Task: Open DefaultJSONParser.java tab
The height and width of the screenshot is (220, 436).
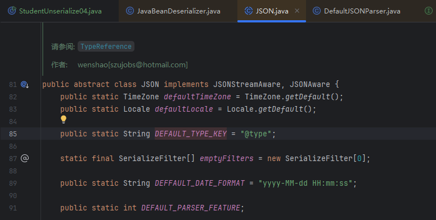Action: point(362,11)
